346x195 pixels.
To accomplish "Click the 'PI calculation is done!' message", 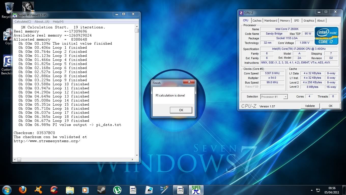I will (x=170, y=95).
